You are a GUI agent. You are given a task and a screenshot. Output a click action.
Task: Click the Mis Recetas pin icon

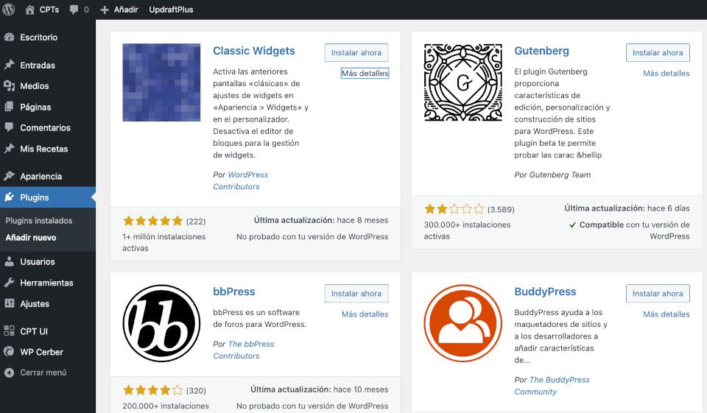click(x=9, y=149)
